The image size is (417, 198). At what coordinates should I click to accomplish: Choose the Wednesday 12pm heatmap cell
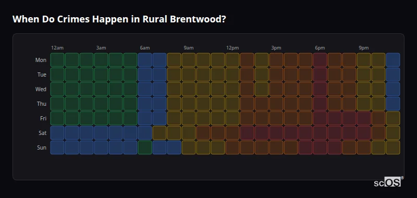tap(232, 89)
